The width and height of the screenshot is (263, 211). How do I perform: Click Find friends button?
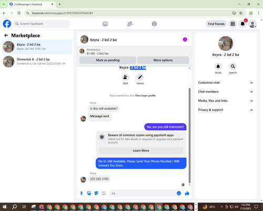point(216,24)
